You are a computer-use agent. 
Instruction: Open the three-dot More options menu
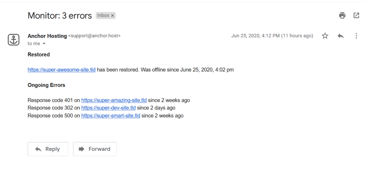point(356,36)
